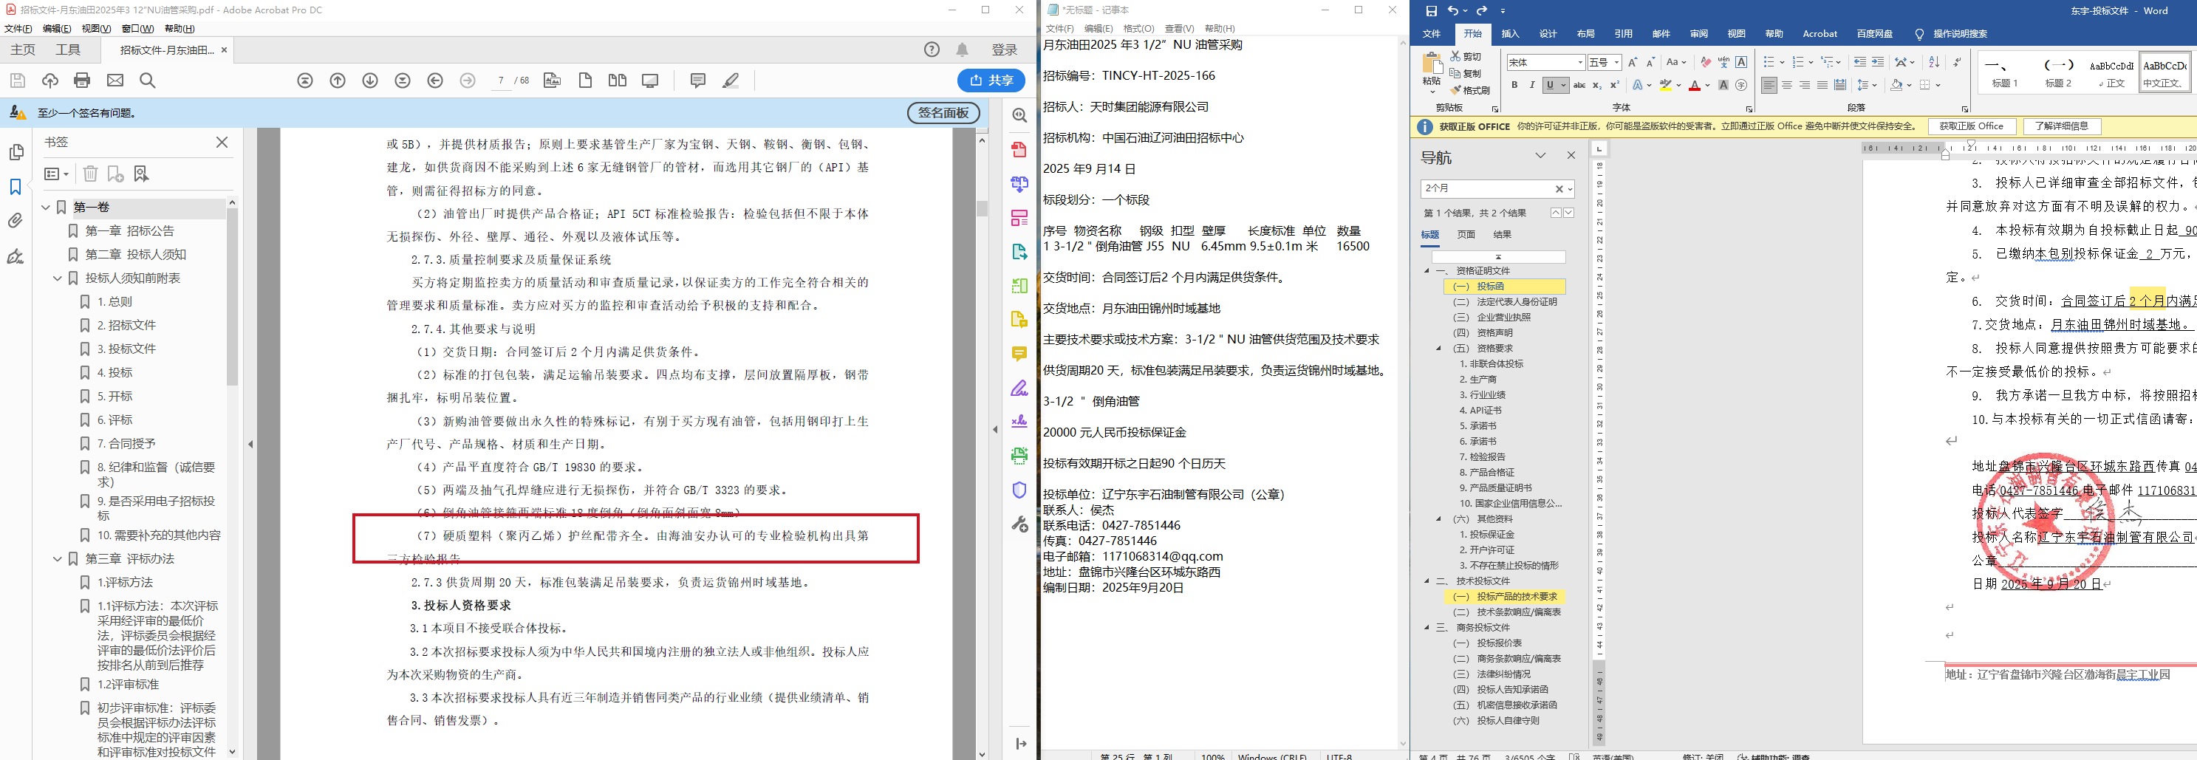Toggle left paragraph alignment in Word
2197x760 pixels.
[1769, 85]
